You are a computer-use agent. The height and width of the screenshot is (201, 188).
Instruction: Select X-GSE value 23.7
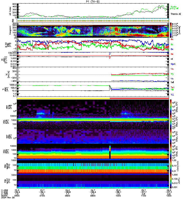42,190
